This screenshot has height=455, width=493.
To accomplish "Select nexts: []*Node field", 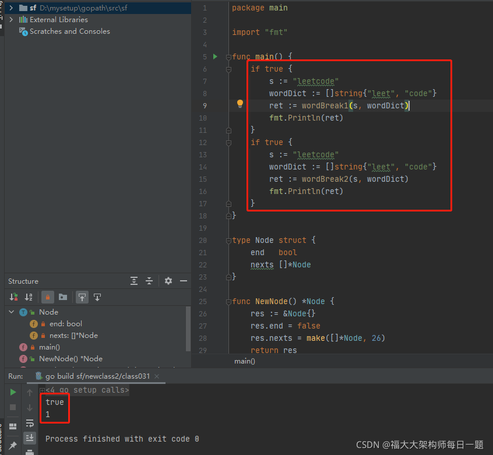I will pyautogui.click(x=73, y=336).
